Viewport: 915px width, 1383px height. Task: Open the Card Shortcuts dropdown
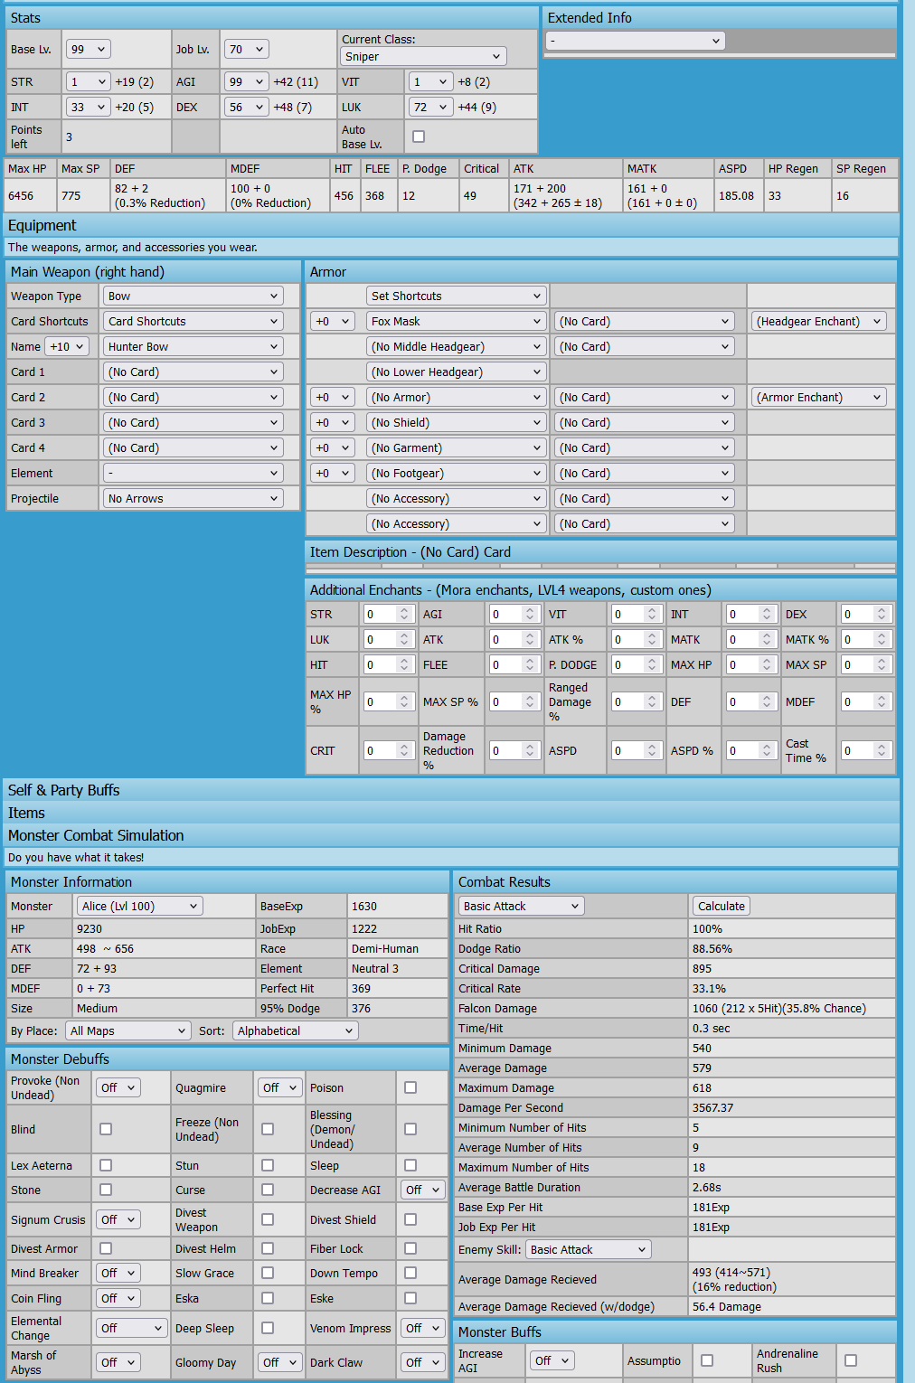coord(193,322)
